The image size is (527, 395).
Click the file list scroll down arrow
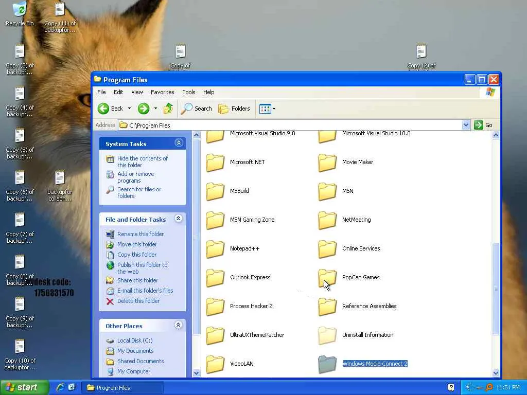click(496, 373)
